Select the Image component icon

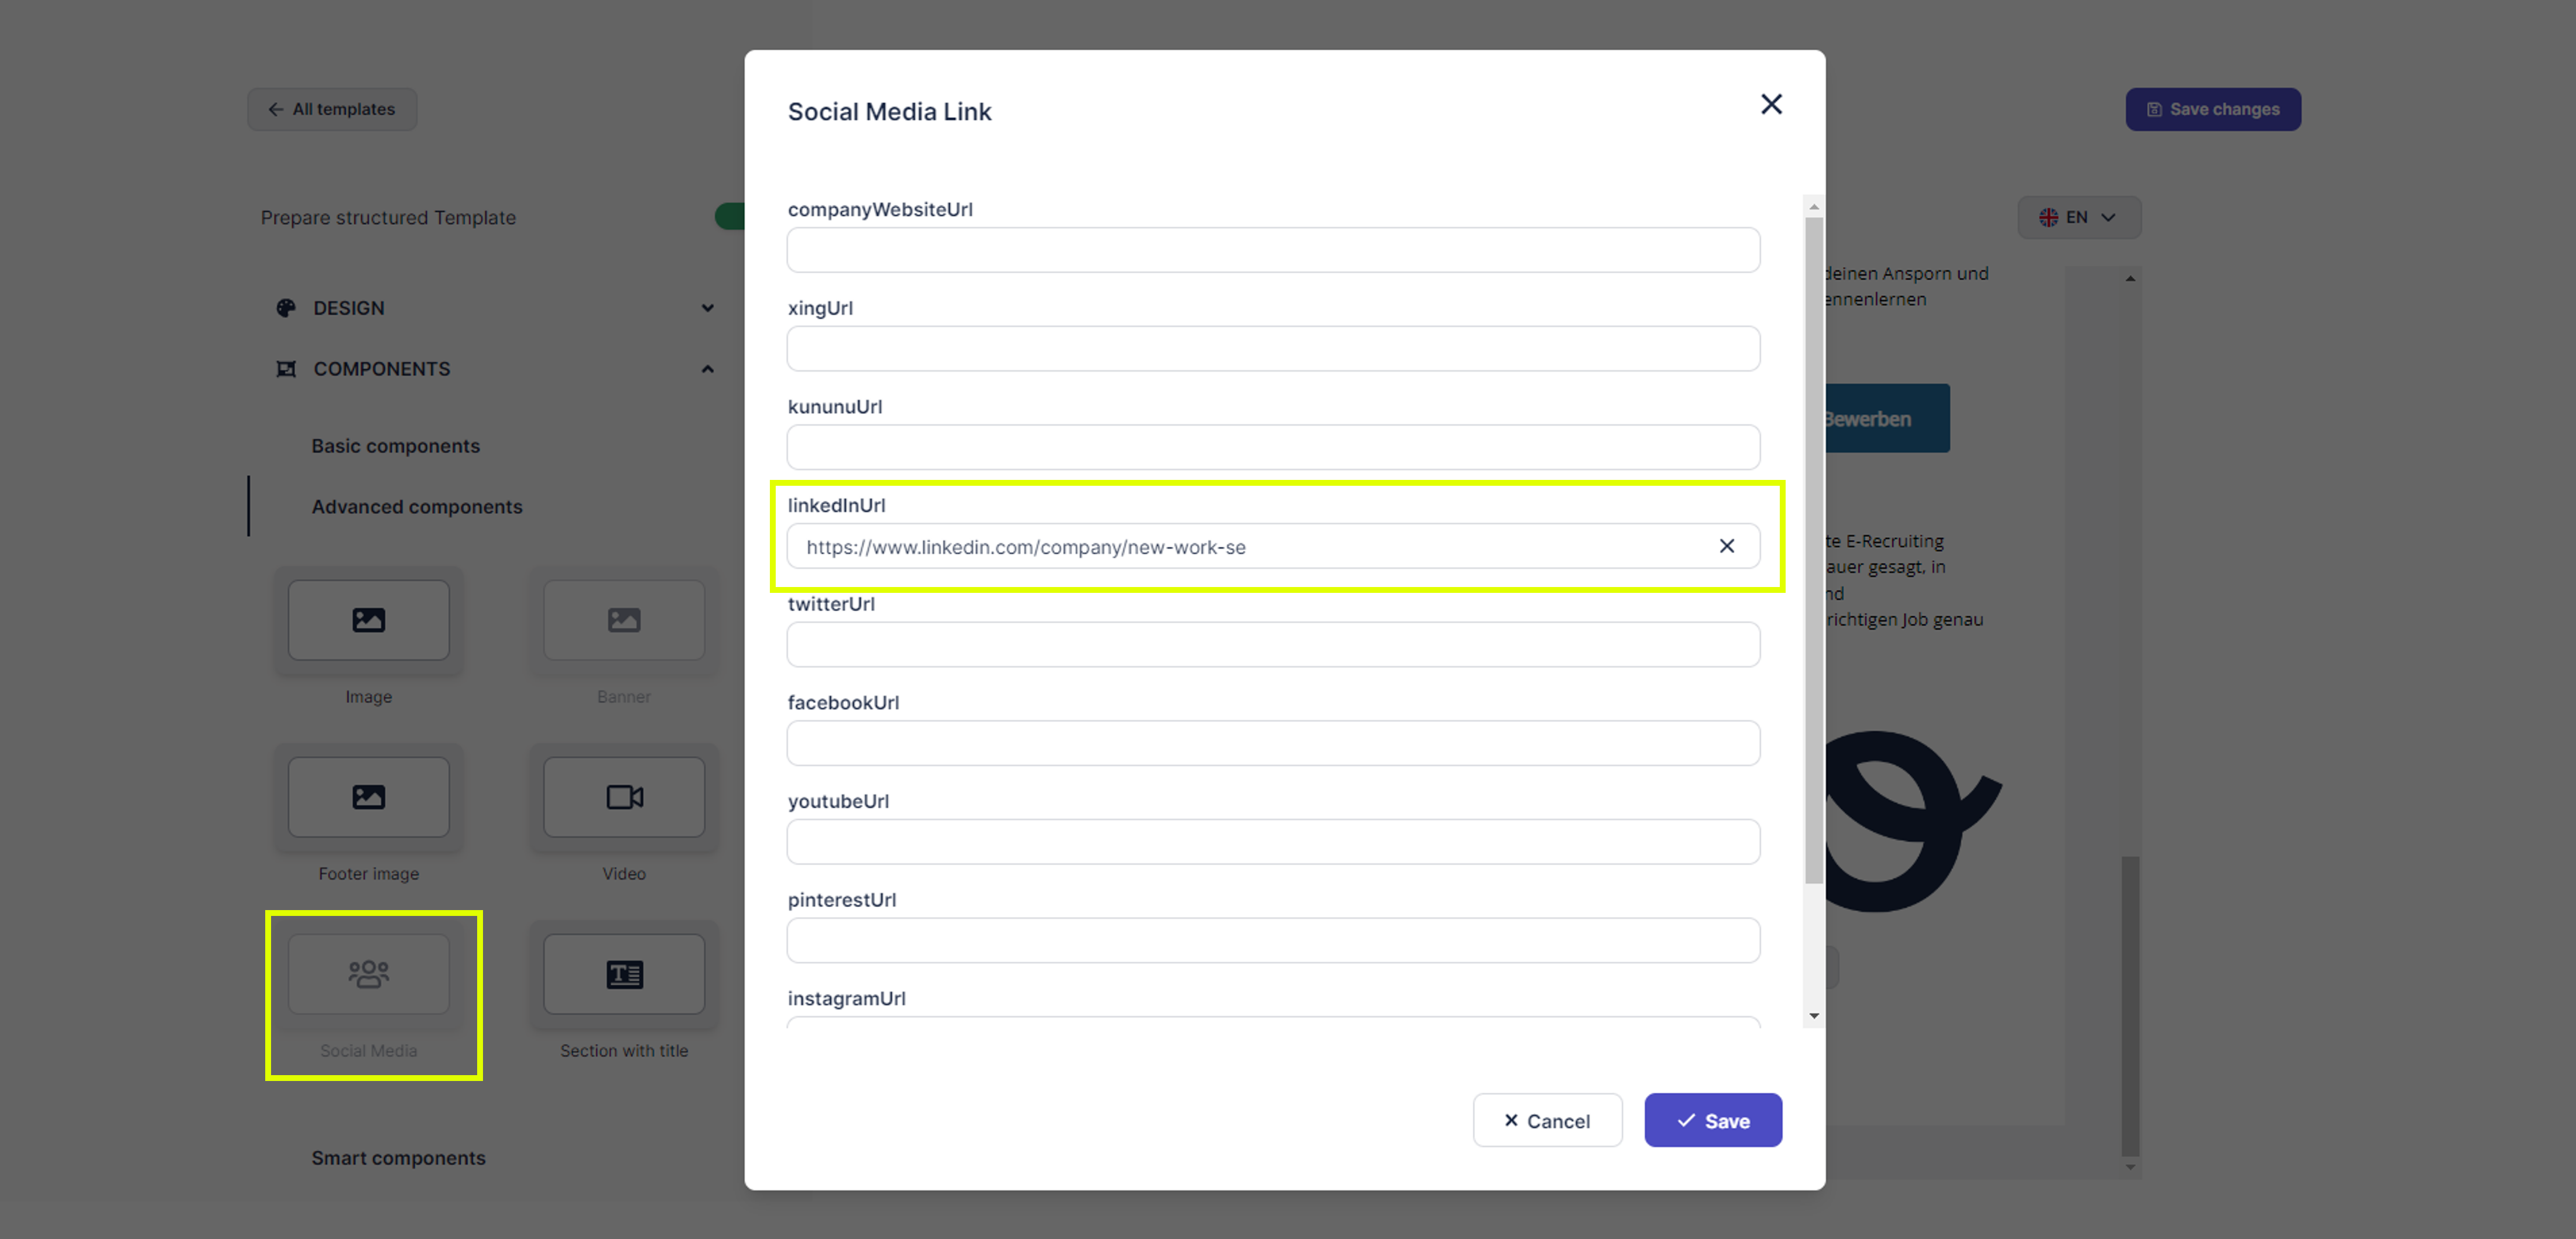pyautogui.click(x=368, y=620)
